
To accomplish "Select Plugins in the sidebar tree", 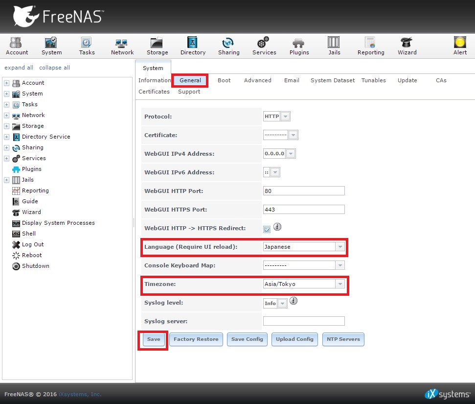I will pos(31,169).
